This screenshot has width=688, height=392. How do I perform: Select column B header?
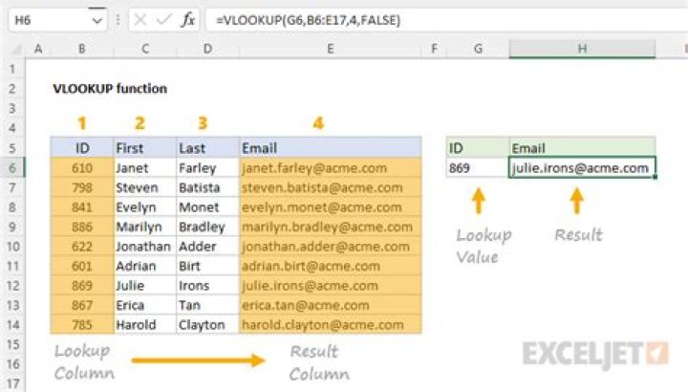pos(82,49)
